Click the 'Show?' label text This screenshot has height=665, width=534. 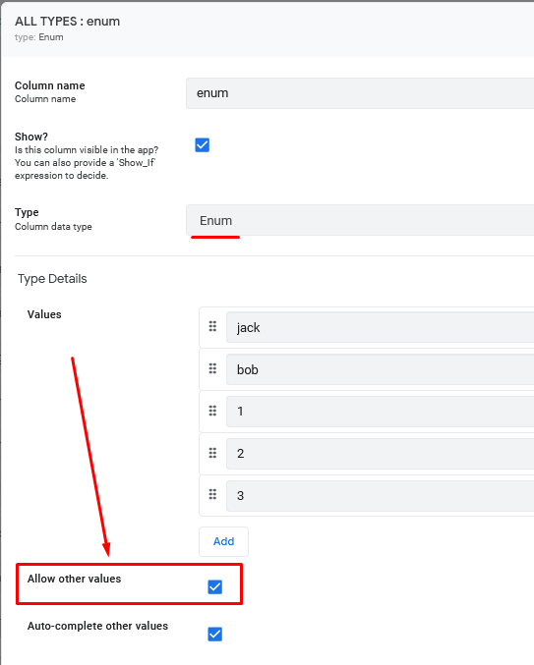coord(31,137)
